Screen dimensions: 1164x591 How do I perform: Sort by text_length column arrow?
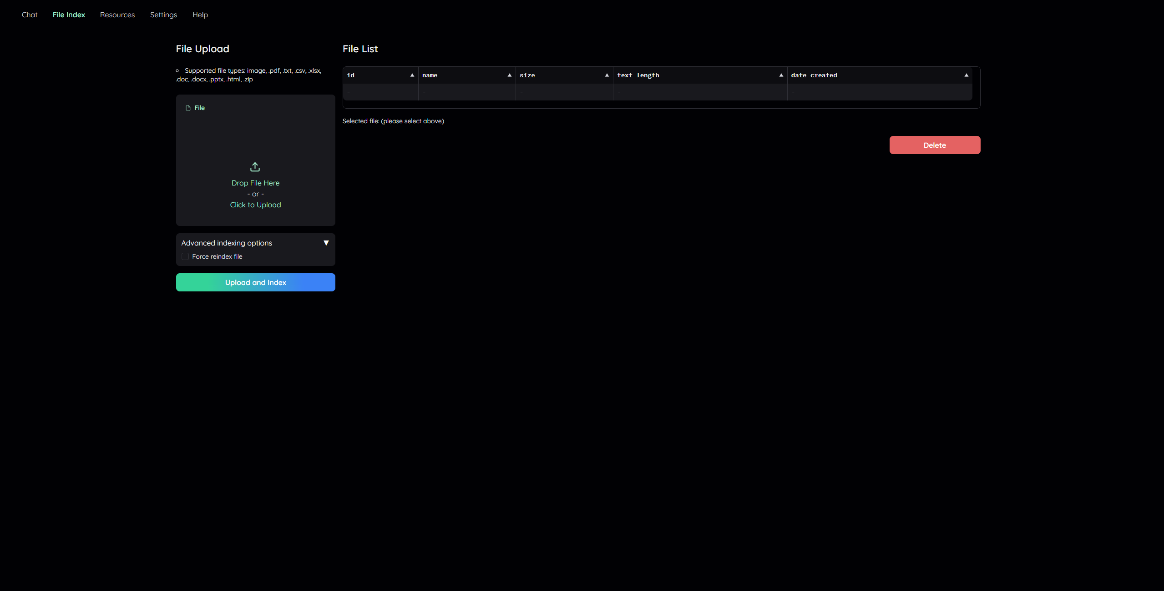click(x=781, y=75)
